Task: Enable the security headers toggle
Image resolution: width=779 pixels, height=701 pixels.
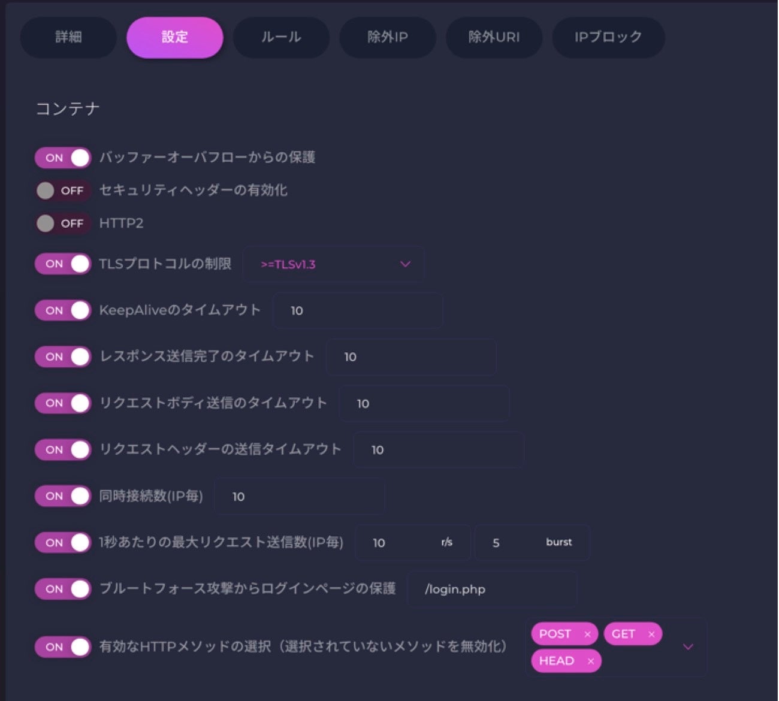Action: pos(63,191)
